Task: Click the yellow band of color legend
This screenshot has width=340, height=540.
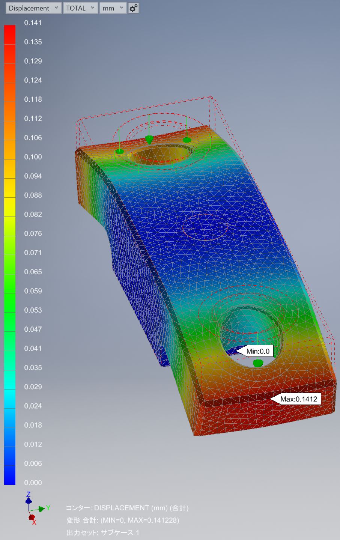Action: pyautogui.click(x=10, y=207)
